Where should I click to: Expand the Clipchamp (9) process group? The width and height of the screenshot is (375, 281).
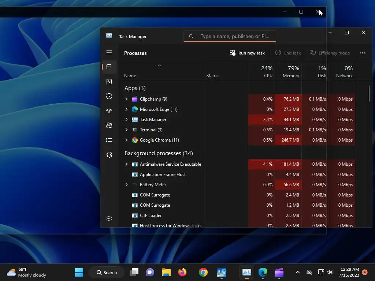(126, 99)
